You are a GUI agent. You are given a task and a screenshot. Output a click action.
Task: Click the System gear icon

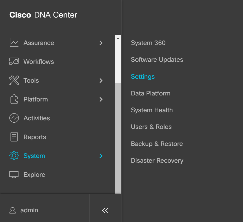pyautogui.click(x=14, y=156)
